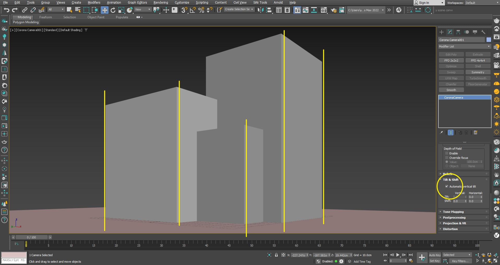Toggle Angle Snap in the toolbar
The image size is (500, 265).
click(193, 10)
